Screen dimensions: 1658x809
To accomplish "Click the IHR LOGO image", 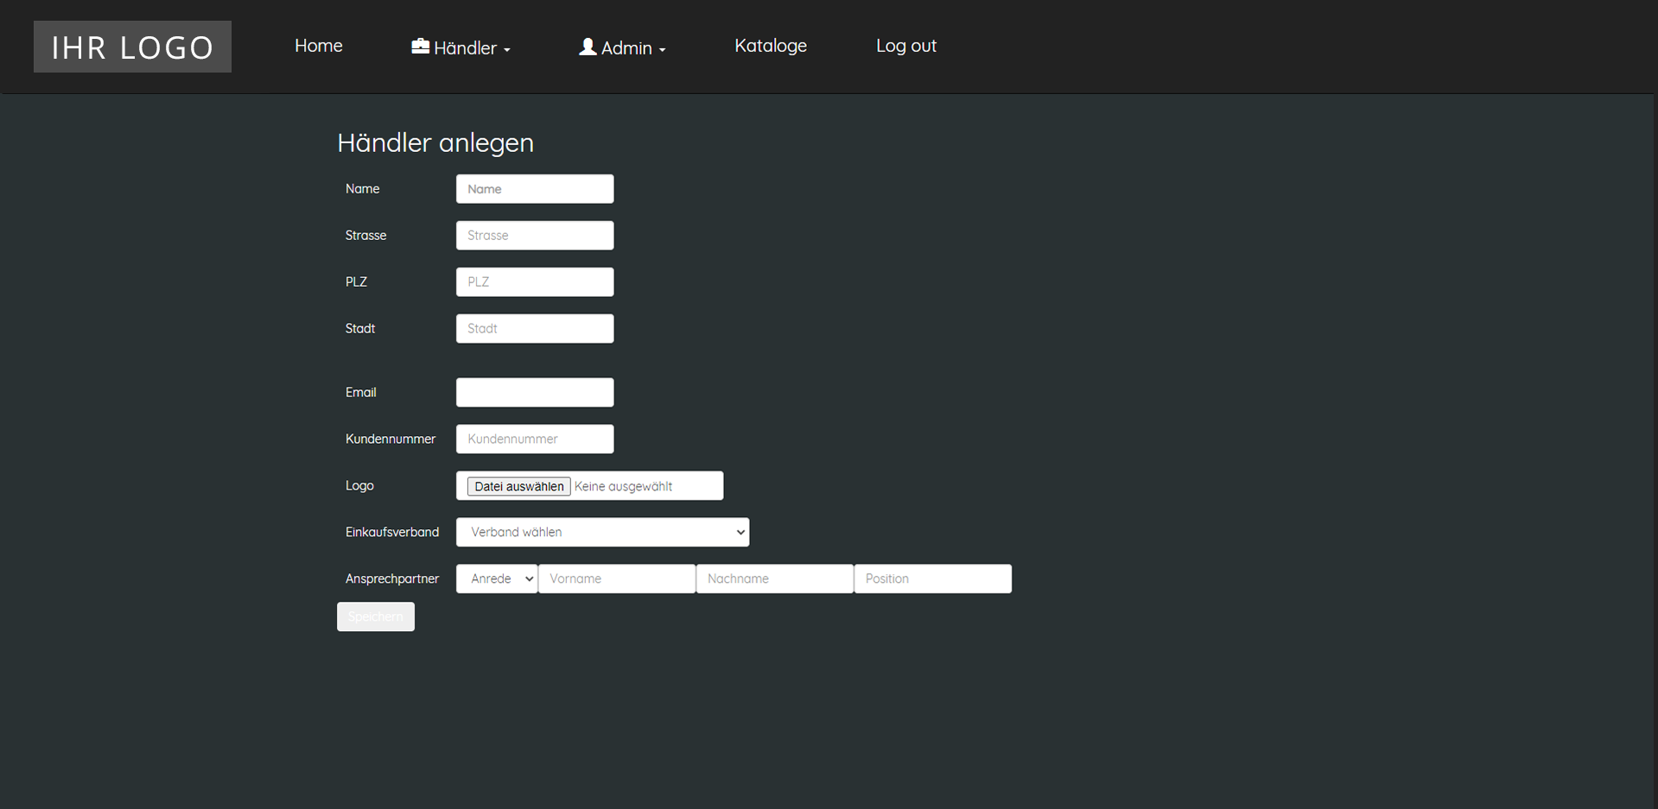I will coord(132,47).
